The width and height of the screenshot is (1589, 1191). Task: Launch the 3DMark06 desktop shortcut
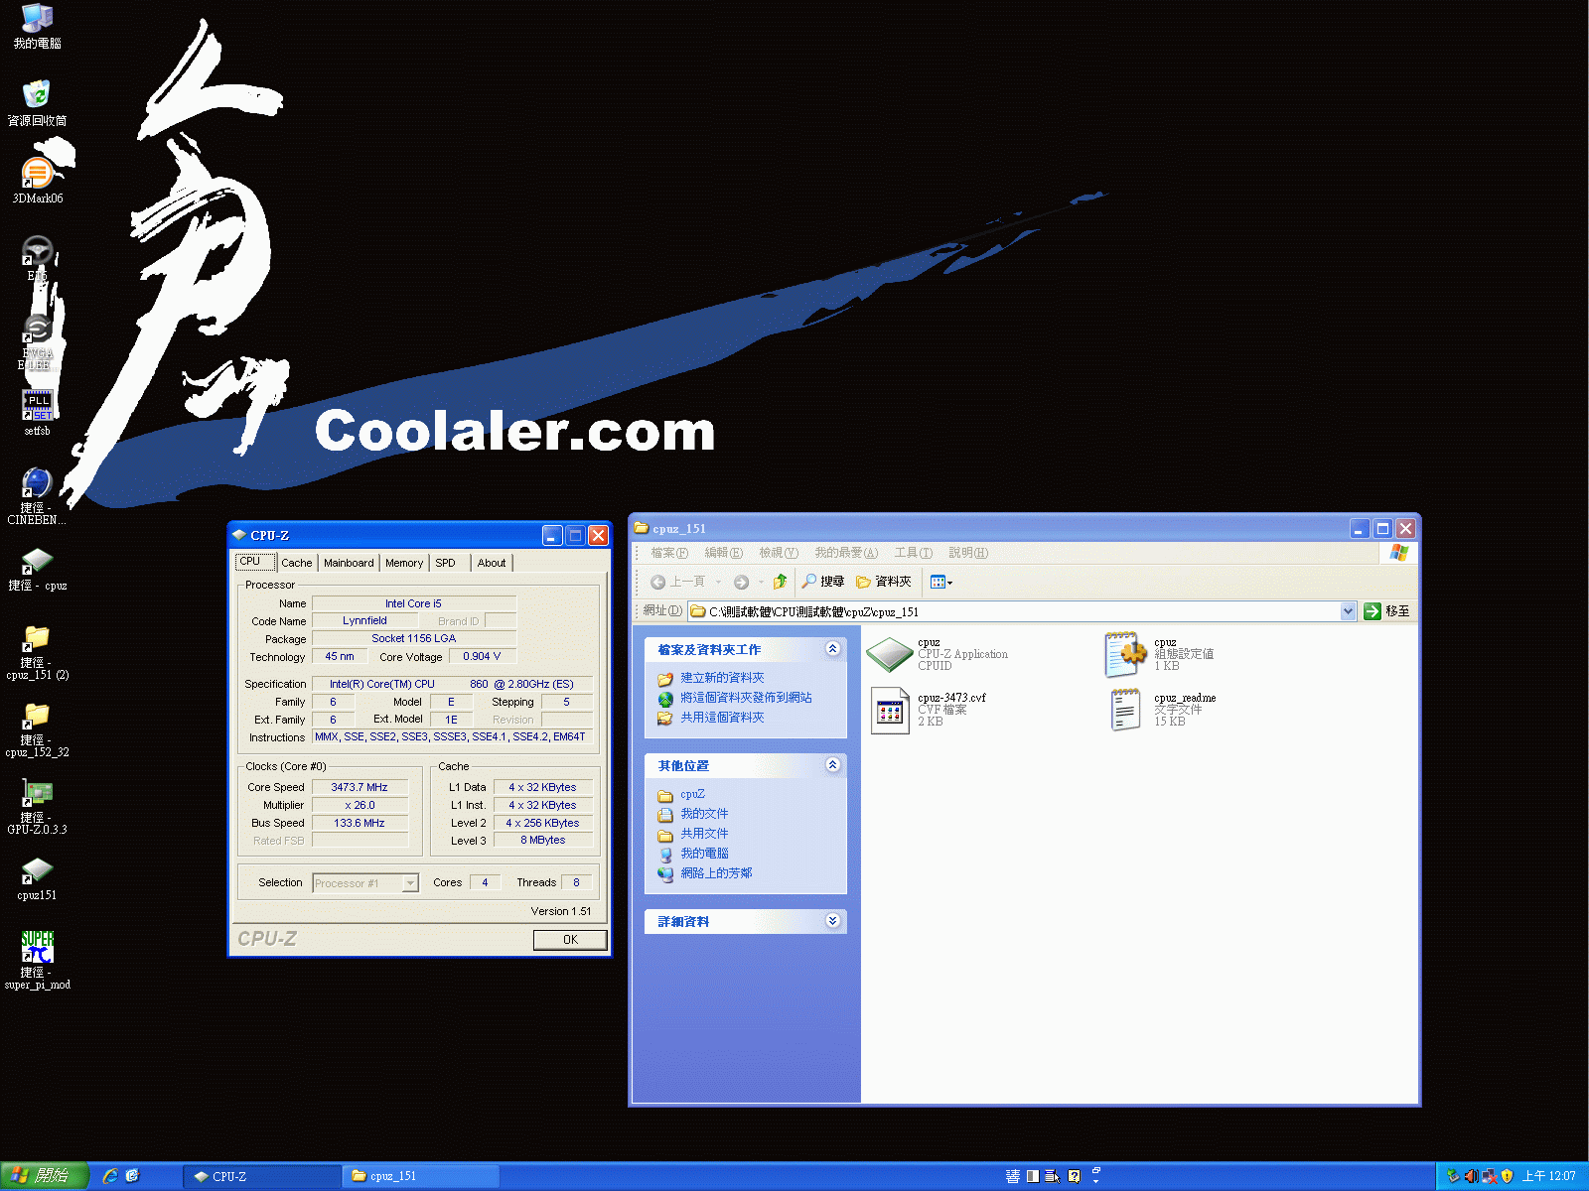pyautogui.click(x=37, y=181)
